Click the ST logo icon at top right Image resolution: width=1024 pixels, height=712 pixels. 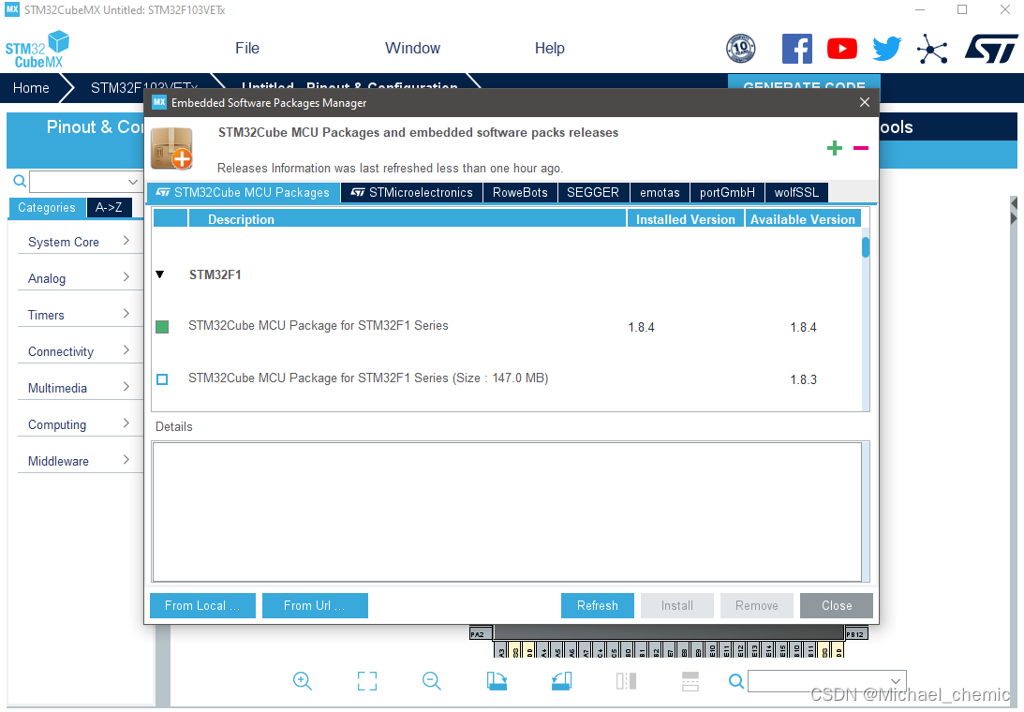[x=990, y=48]
